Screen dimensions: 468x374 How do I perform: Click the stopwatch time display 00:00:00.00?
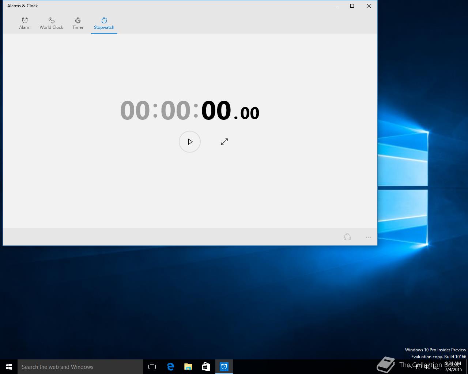[x=190, y=110]
